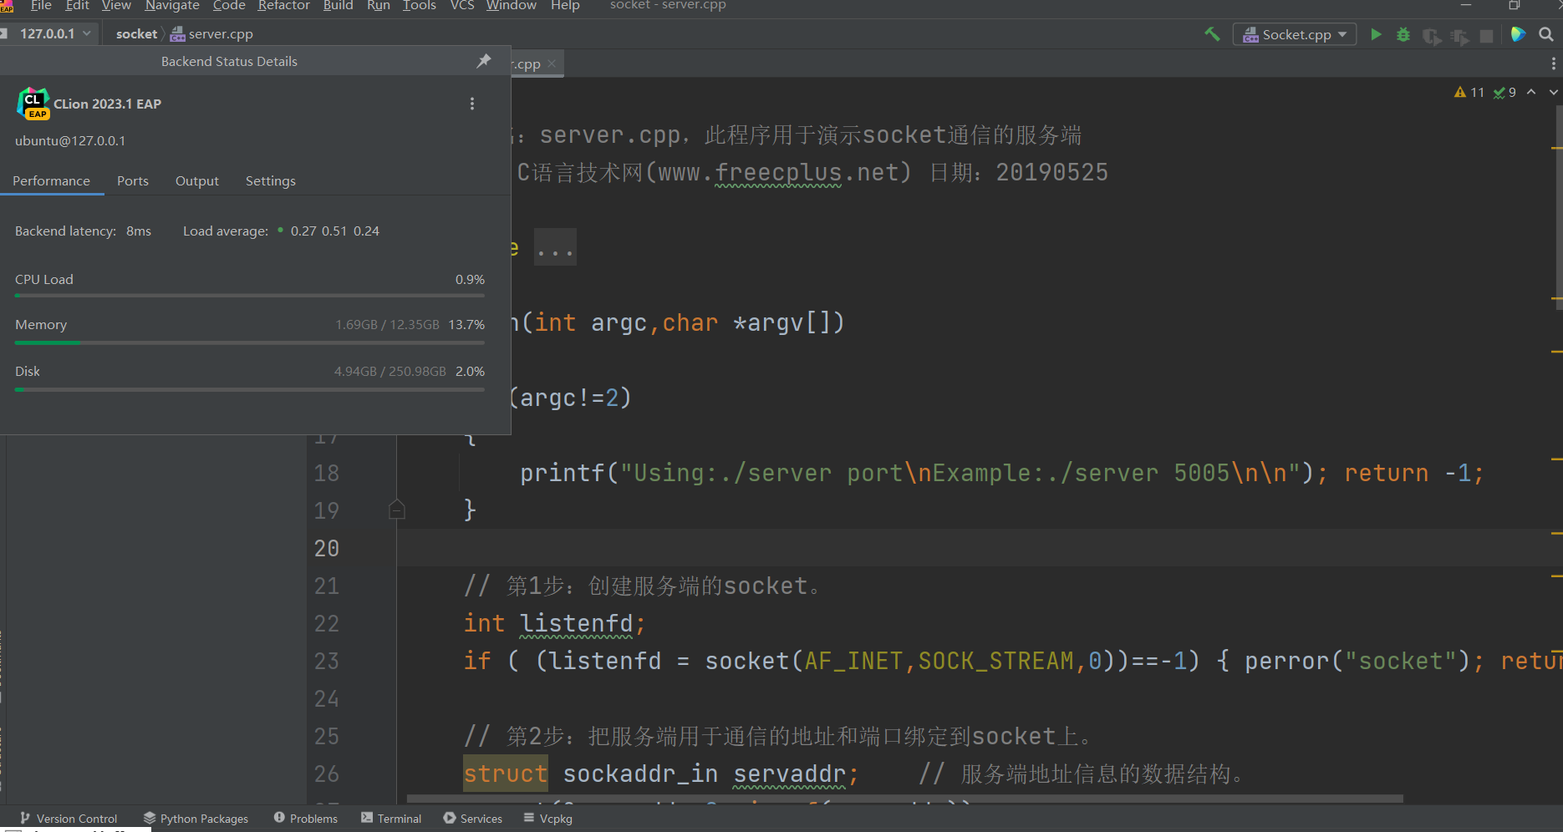1563x832 pixels.
Task: Click line number 26 in gutter
Action: coord(327,774)
